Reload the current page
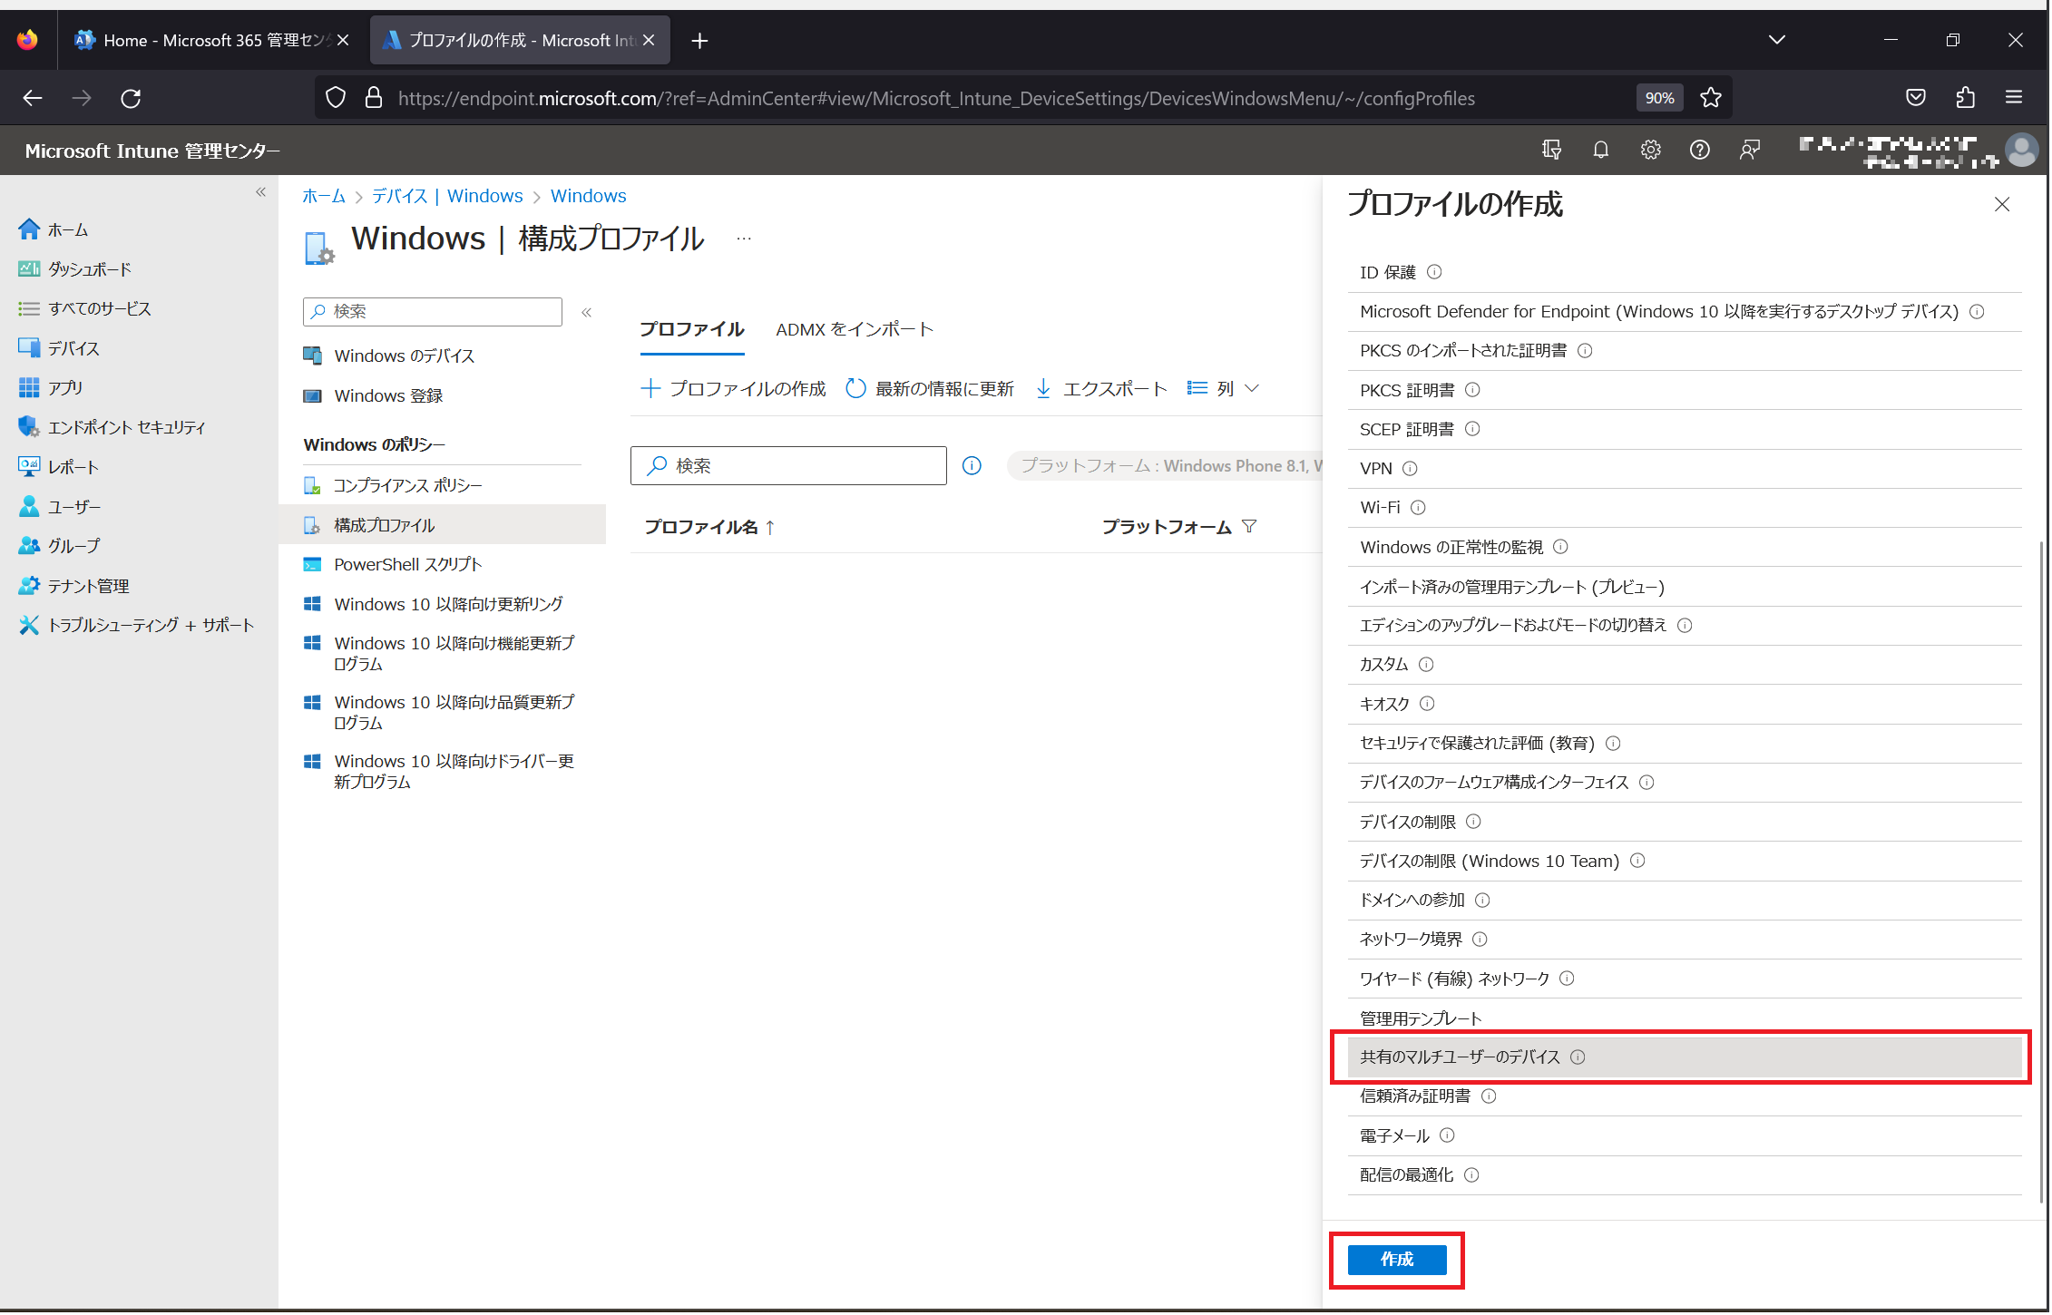The width and height of the screenshot is (2052, 1315). pos(131,98)
